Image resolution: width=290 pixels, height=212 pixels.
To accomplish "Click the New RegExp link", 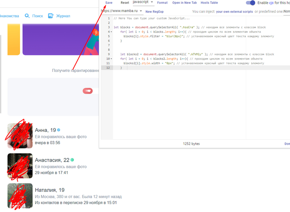I will 155,12.
